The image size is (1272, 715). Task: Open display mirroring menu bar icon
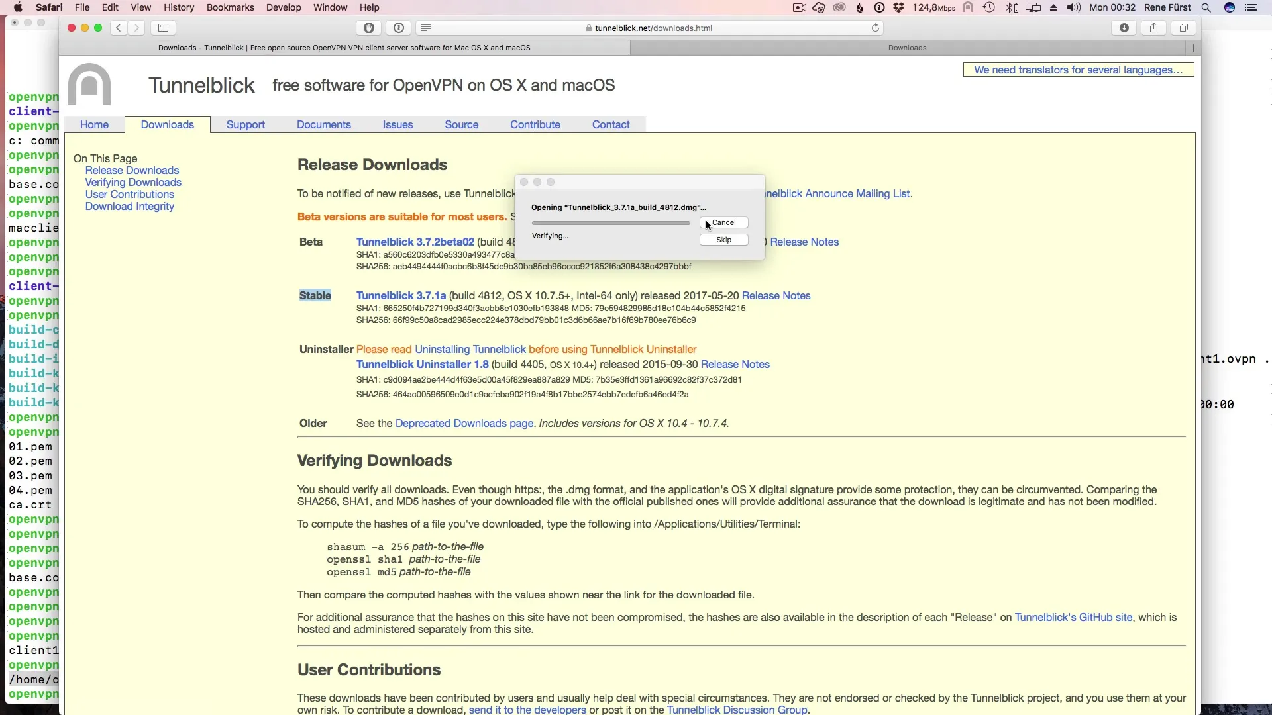(x=1033, y=7)
